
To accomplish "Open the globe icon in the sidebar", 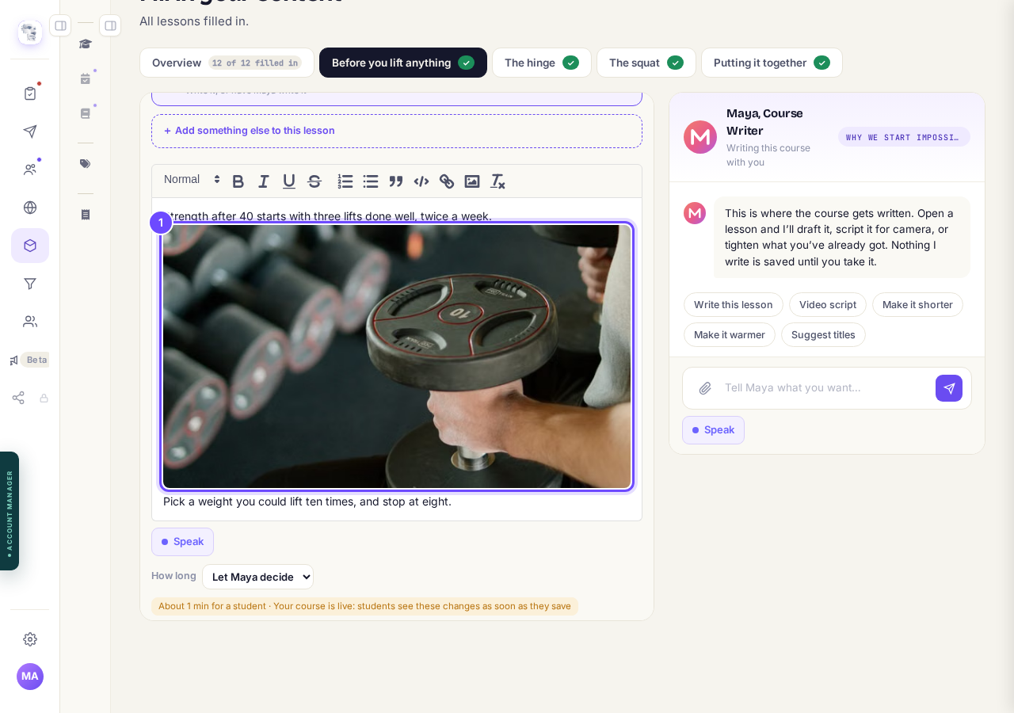I will pos(30,208).
